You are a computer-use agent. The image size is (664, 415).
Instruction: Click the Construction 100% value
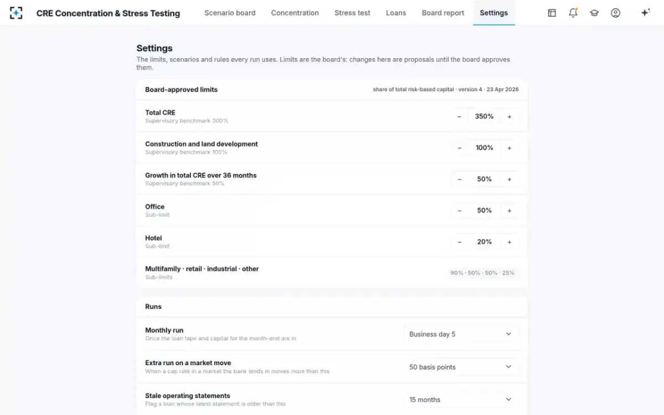pos(484,148)
